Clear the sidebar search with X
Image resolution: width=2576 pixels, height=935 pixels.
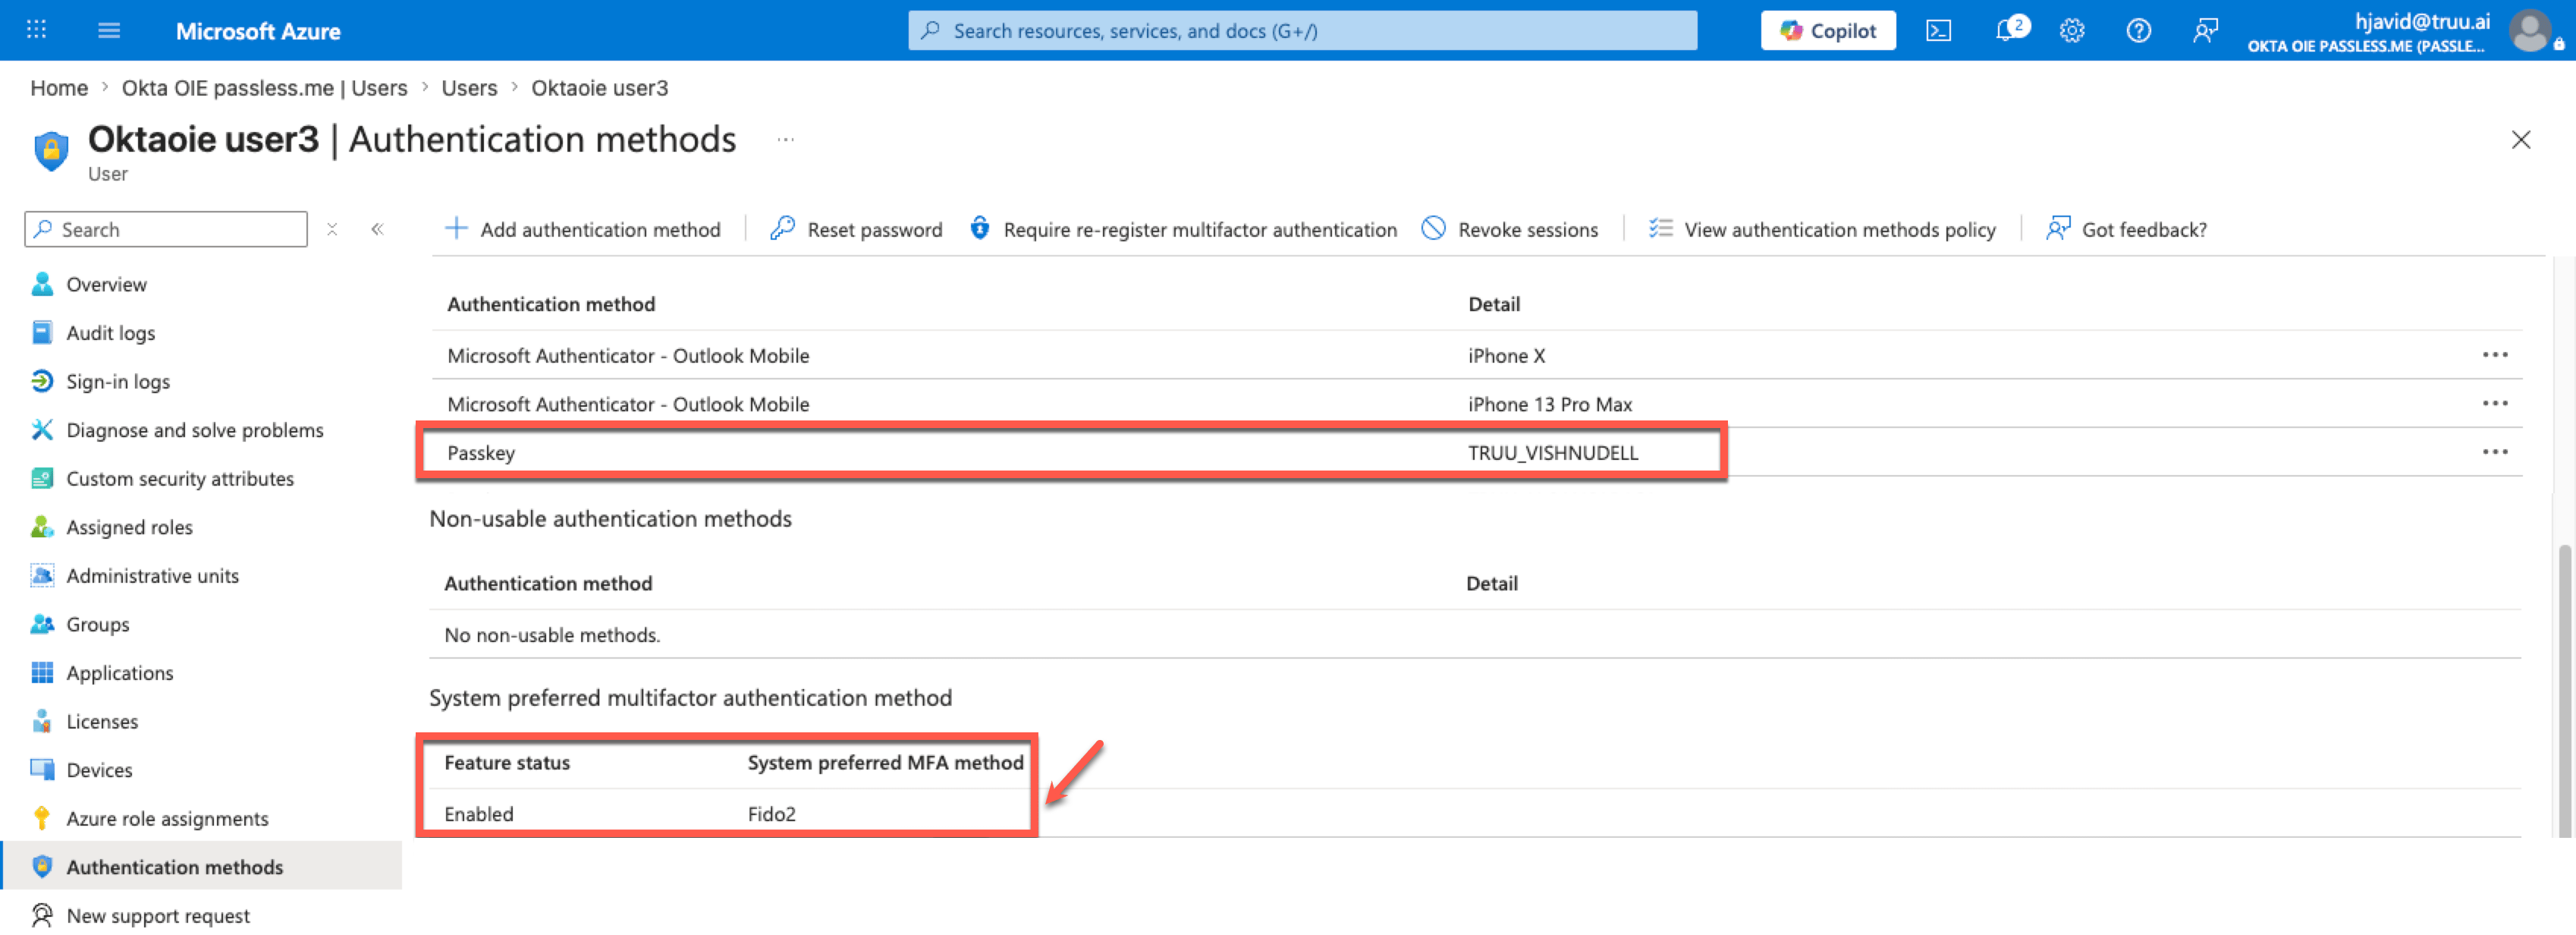332,229
